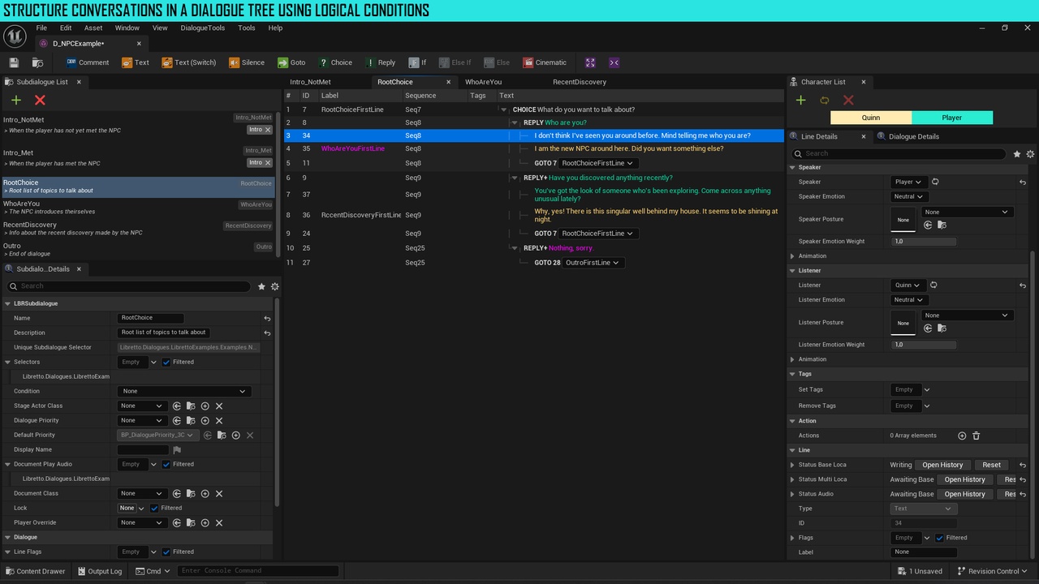Delete the subdialogue with the red X
The height and width of the screenshot is (584, 1039).
(x=40, y=100)
